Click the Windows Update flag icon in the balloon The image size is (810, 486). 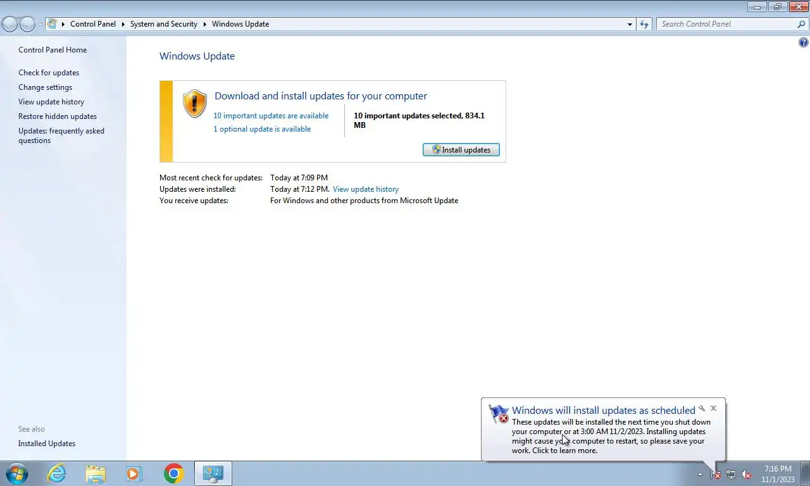[499, 414]
